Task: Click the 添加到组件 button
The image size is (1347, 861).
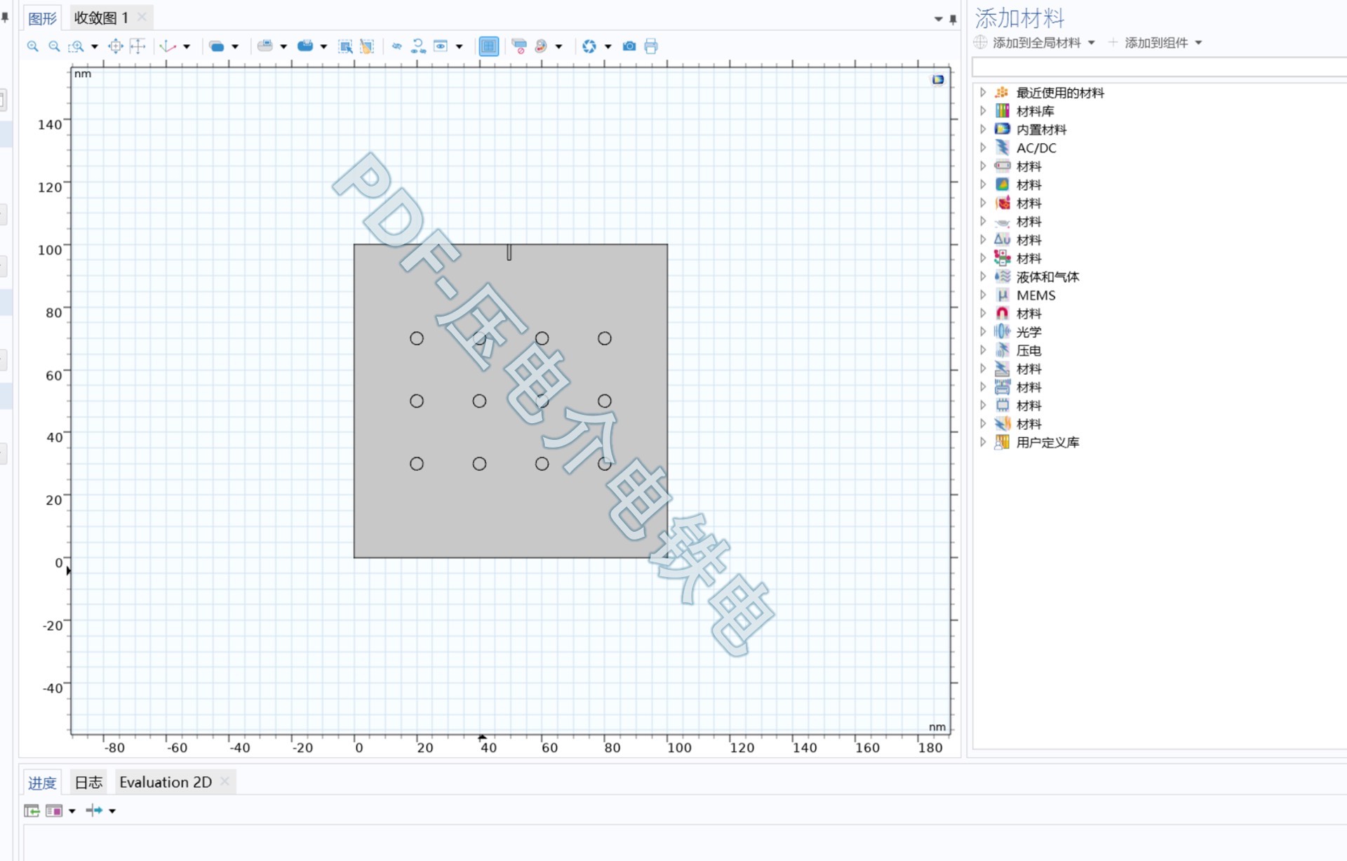Action: tap(1155, 43)
